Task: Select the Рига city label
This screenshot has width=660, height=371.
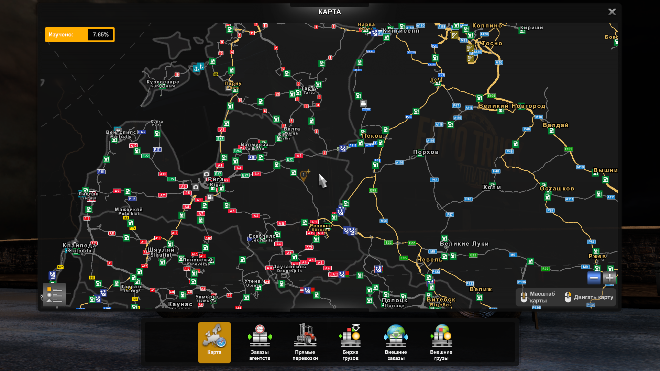Action: pos(216,179)
